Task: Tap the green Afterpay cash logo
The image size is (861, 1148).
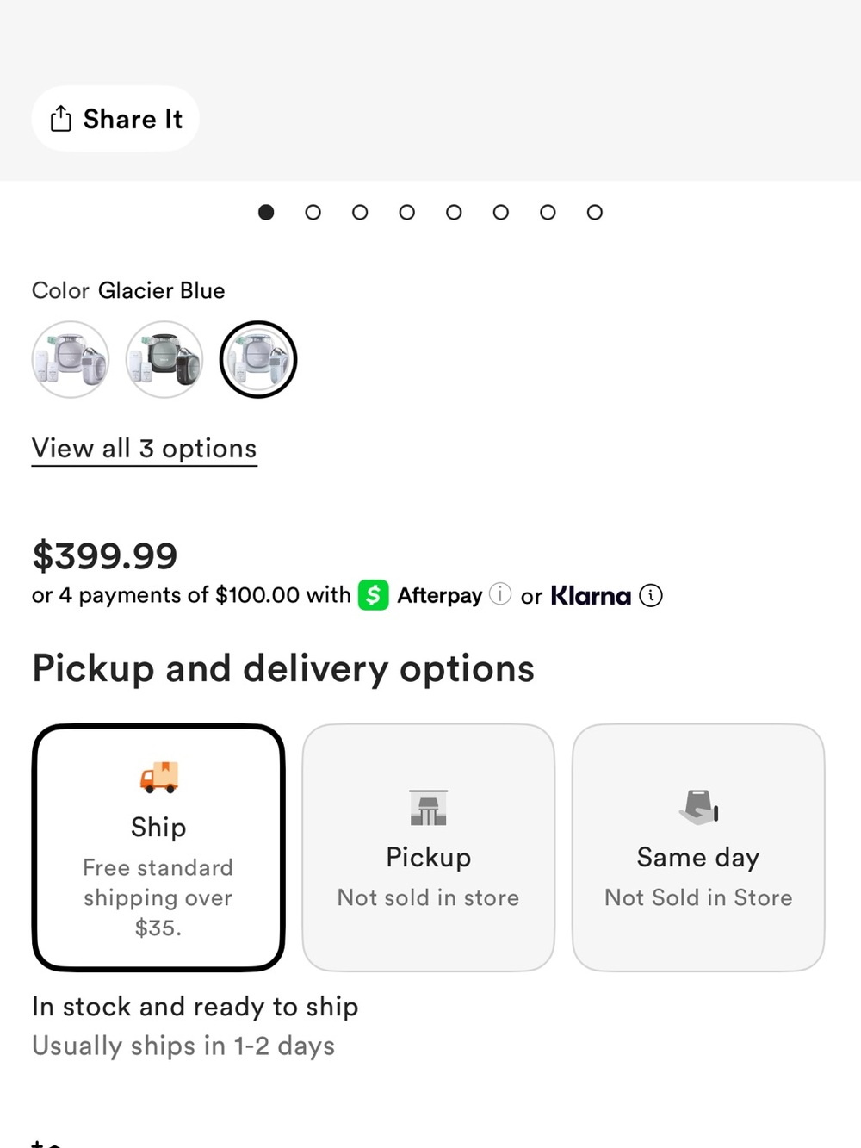Action: click(x=373, y=595)
